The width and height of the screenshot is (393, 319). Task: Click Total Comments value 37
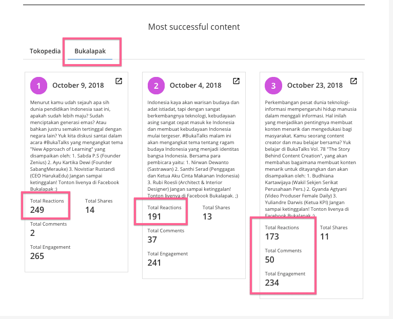coord(152,240)
